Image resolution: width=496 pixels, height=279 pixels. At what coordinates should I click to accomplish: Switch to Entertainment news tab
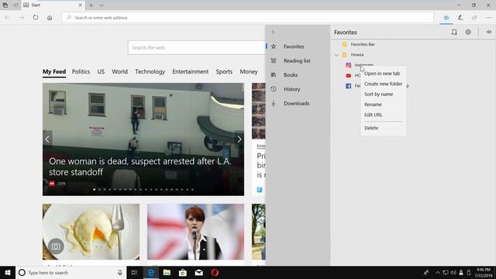click(191, 72)
